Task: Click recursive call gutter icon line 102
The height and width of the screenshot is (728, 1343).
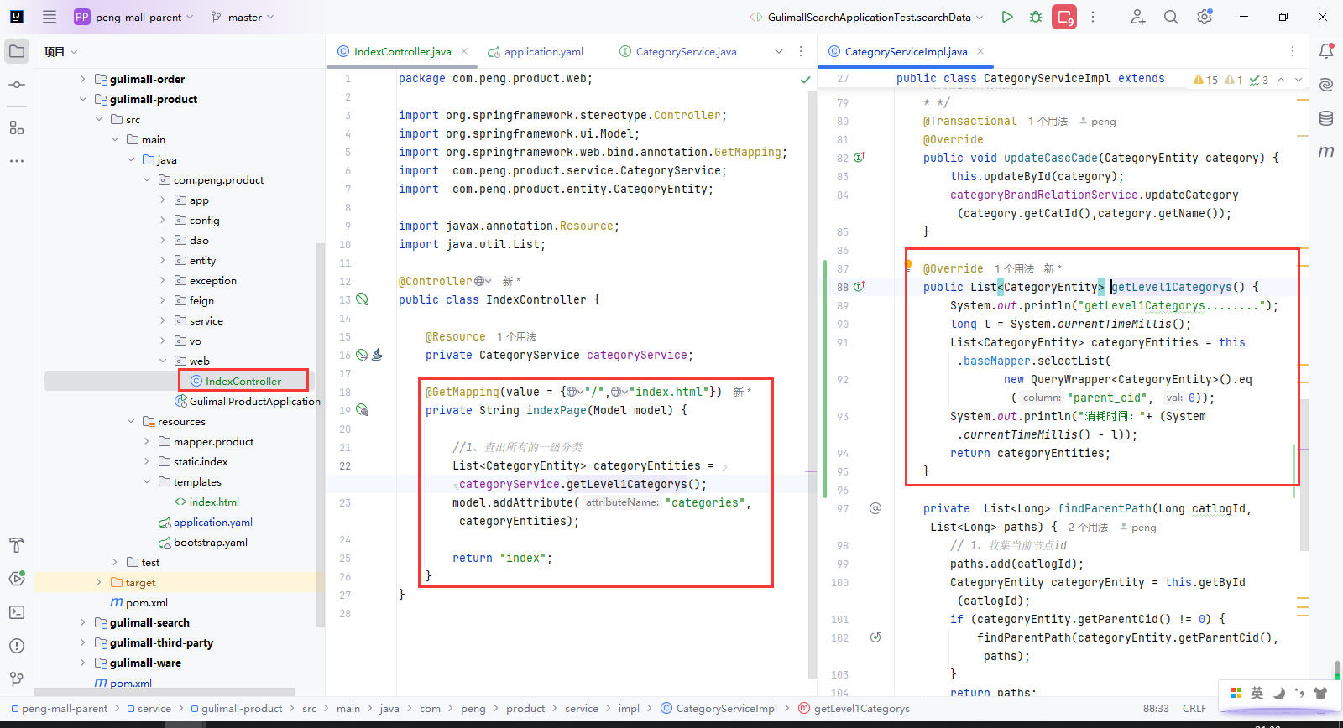Action: point(875,637)
